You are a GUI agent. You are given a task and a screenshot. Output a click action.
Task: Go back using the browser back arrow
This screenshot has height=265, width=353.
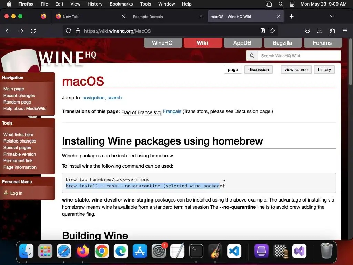(8, 31)
